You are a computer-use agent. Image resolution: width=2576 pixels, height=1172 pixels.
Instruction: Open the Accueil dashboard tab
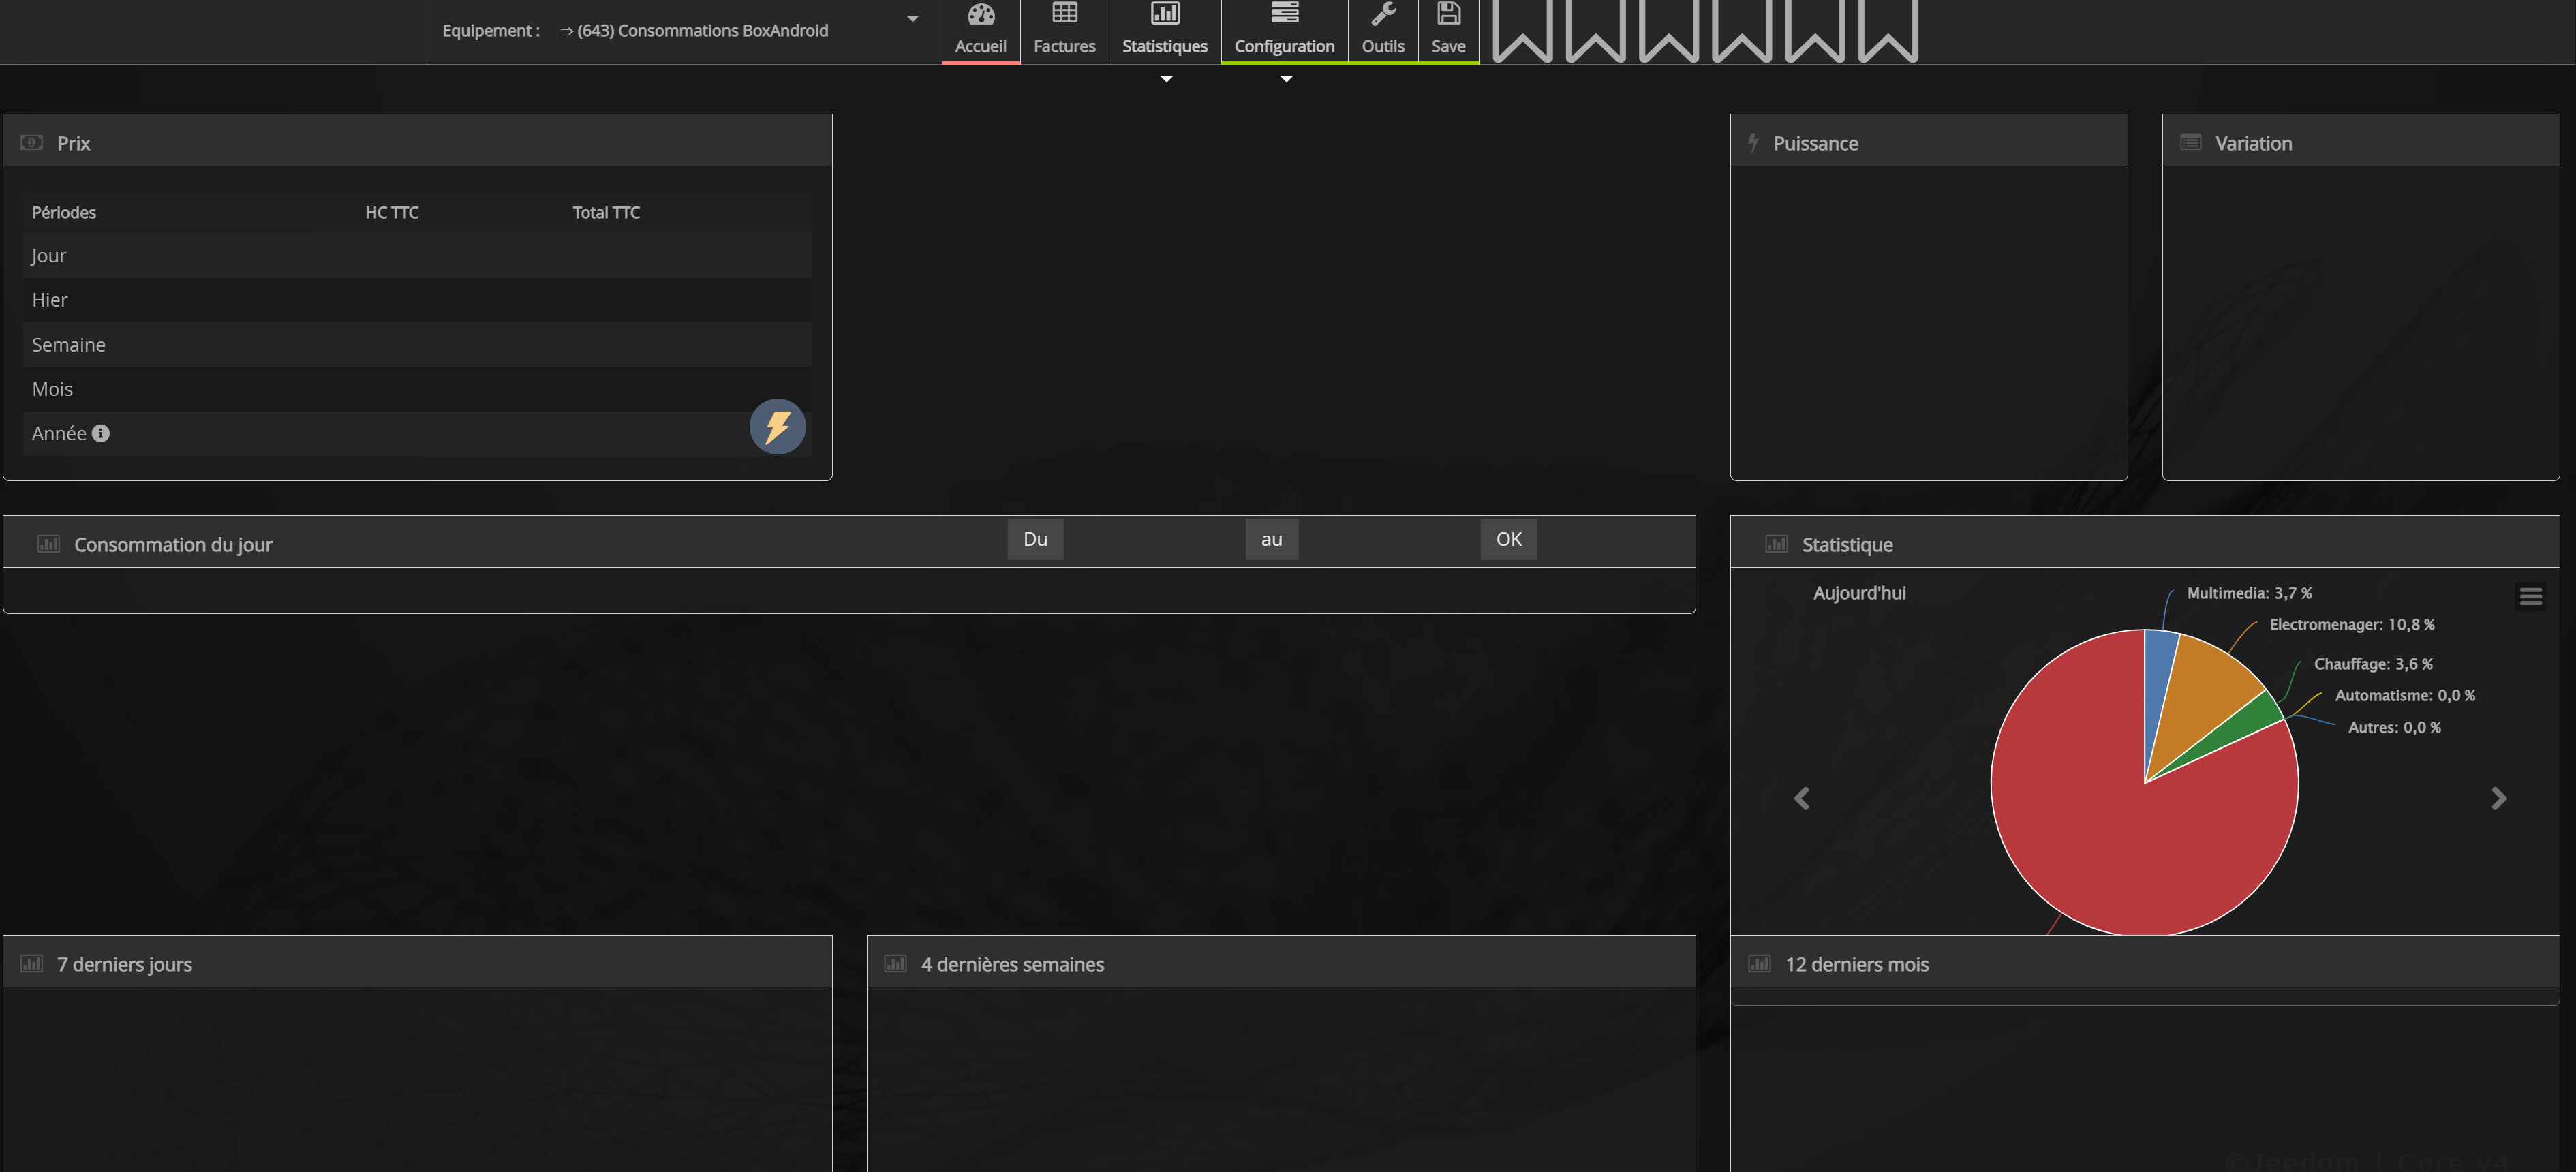click(980, 31)
